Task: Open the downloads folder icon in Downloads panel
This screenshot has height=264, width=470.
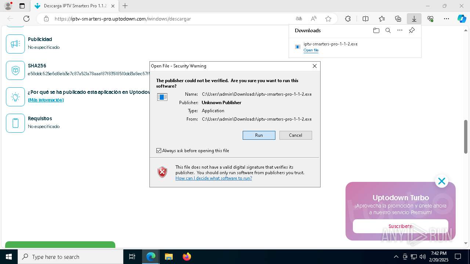Action: [376, 30]
